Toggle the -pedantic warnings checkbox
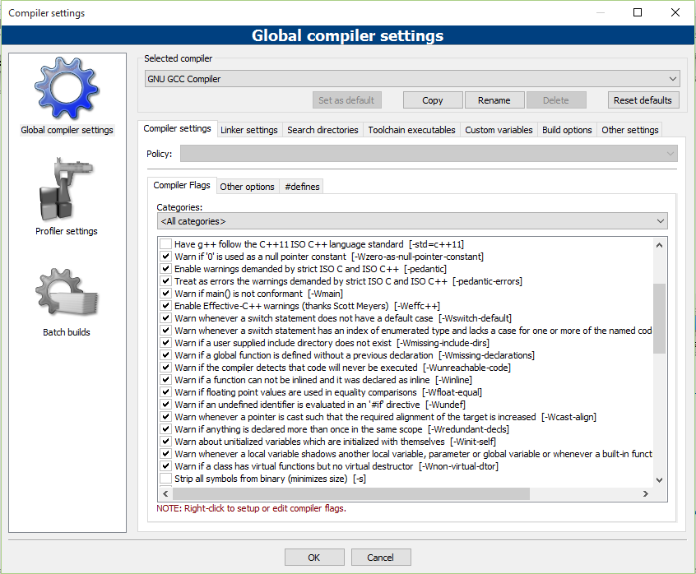This screenshot has height=574, width=696. click(x=165, y=269)
